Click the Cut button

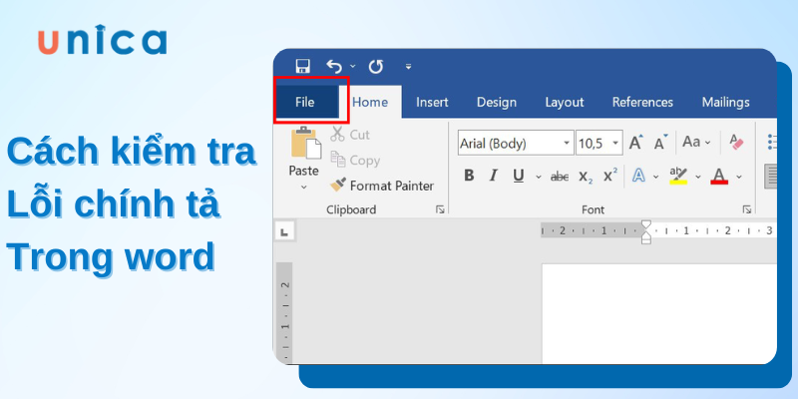[x=350, y=135]
